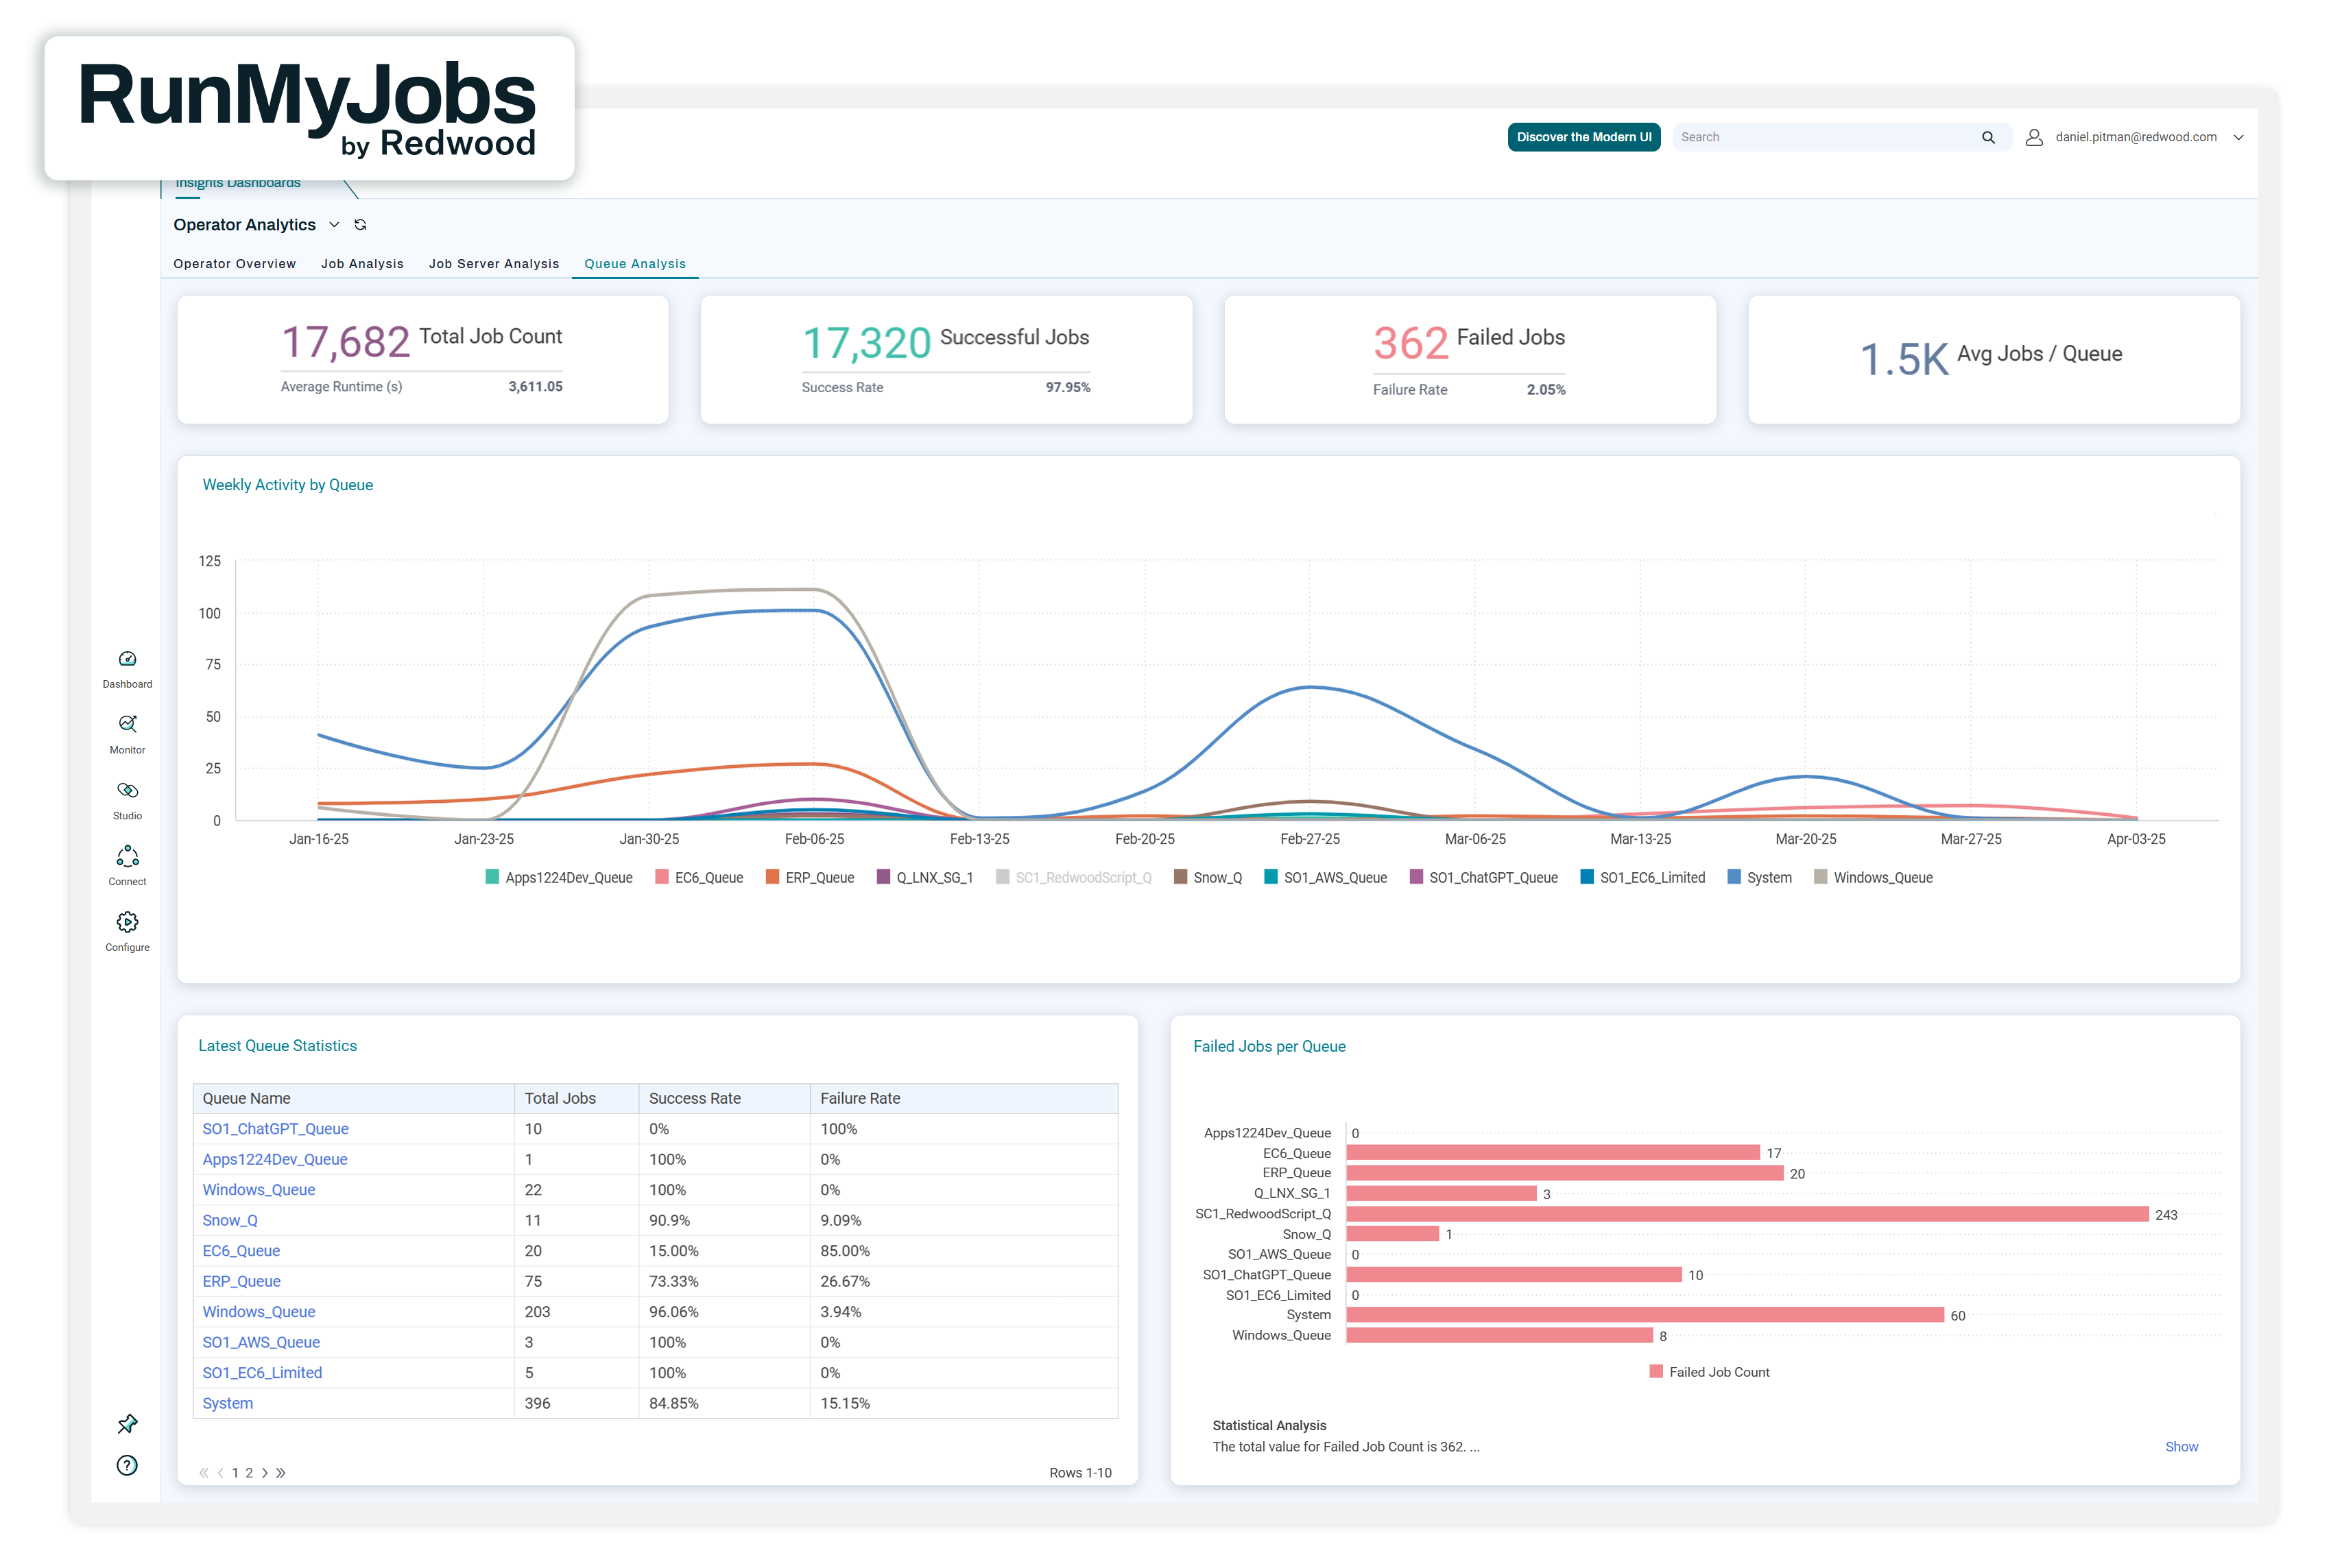The height and width of the screenshot is (1568, 2331).
Task: Click the pin icon in sidebar
Action: (127, 1424)
